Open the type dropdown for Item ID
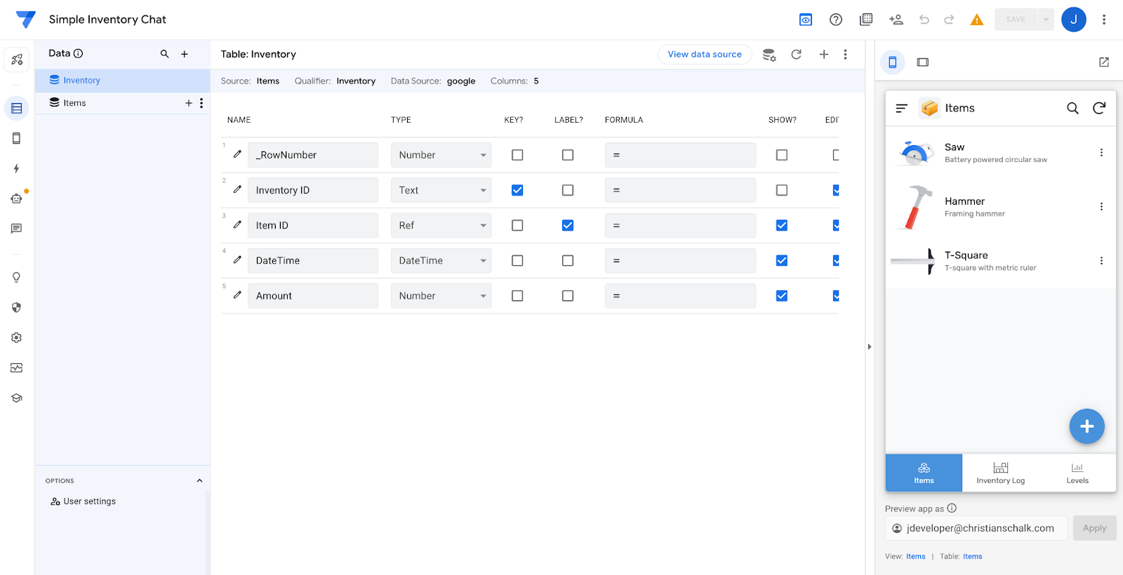 tap(441, 225)
